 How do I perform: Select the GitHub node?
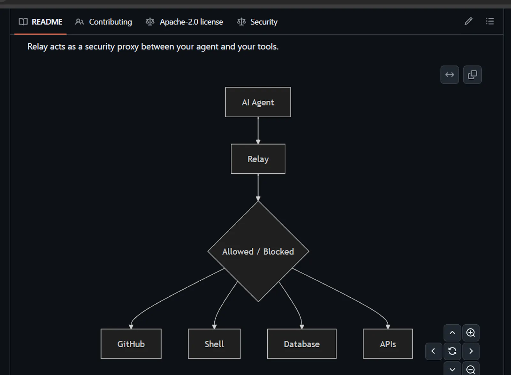(131, 344)
